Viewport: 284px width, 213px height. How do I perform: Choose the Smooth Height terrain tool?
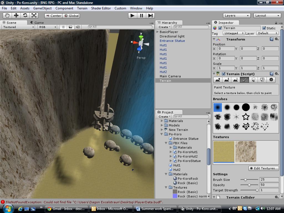235,80
